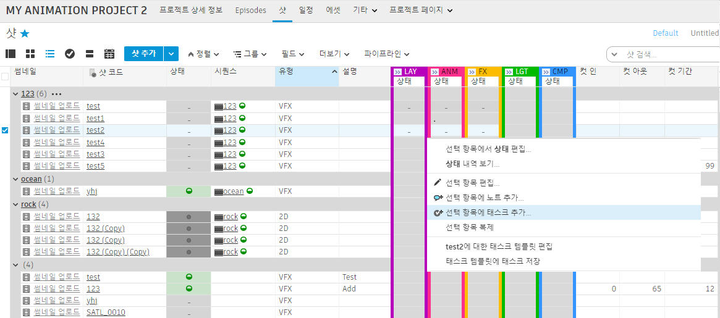This screenshot has width=720, height=318.
Task: Open the dropdown arrow beside 샷 추가
Action: 171,54
